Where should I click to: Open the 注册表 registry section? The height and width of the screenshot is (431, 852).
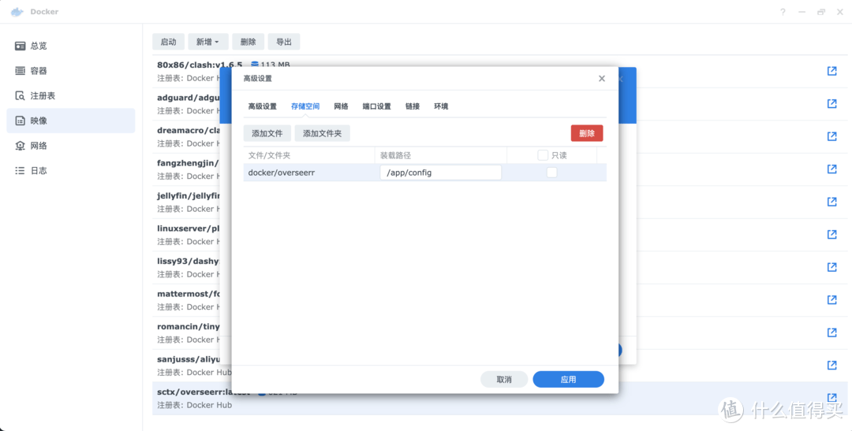tap(71, 96)
